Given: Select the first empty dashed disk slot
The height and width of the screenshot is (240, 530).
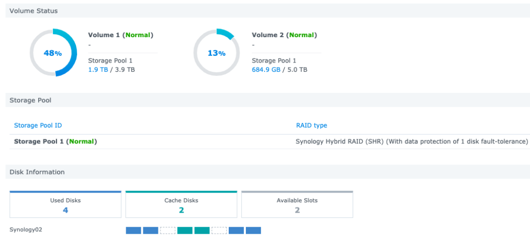Looking at the screenshot, I should pyautogui.click(x=167, y=230).
